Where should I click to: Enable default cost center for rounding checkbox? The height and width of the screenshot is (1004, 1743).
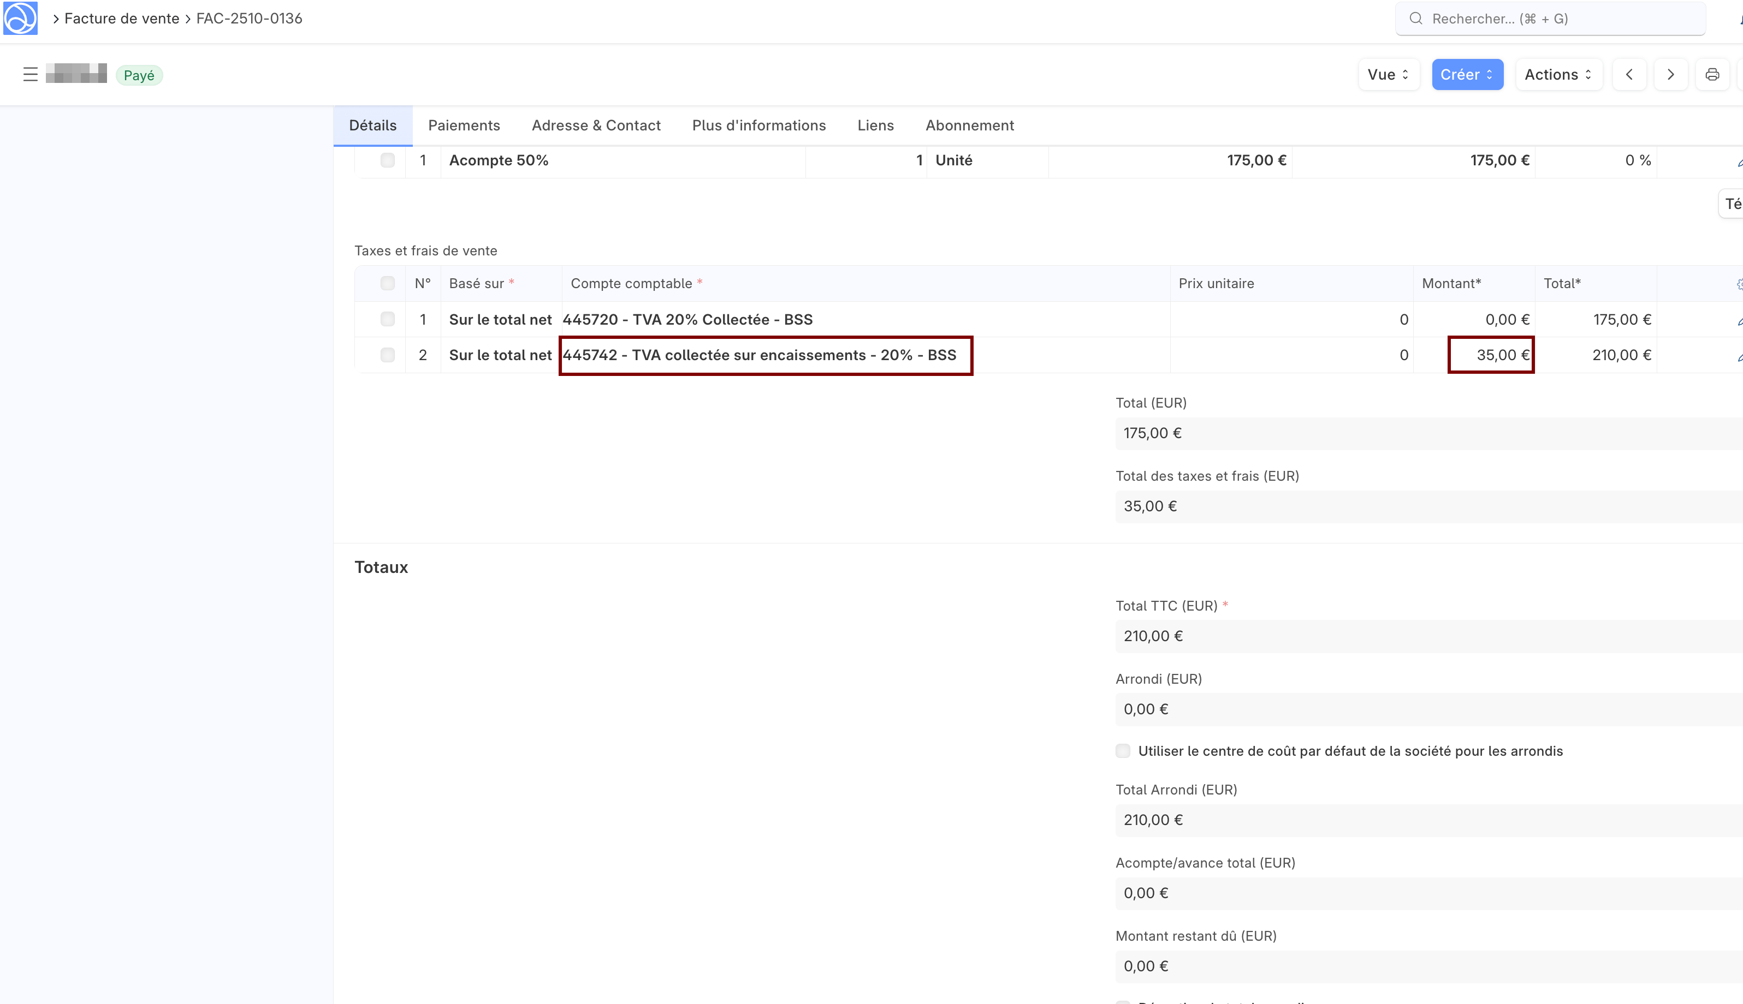coord(1123,751)
